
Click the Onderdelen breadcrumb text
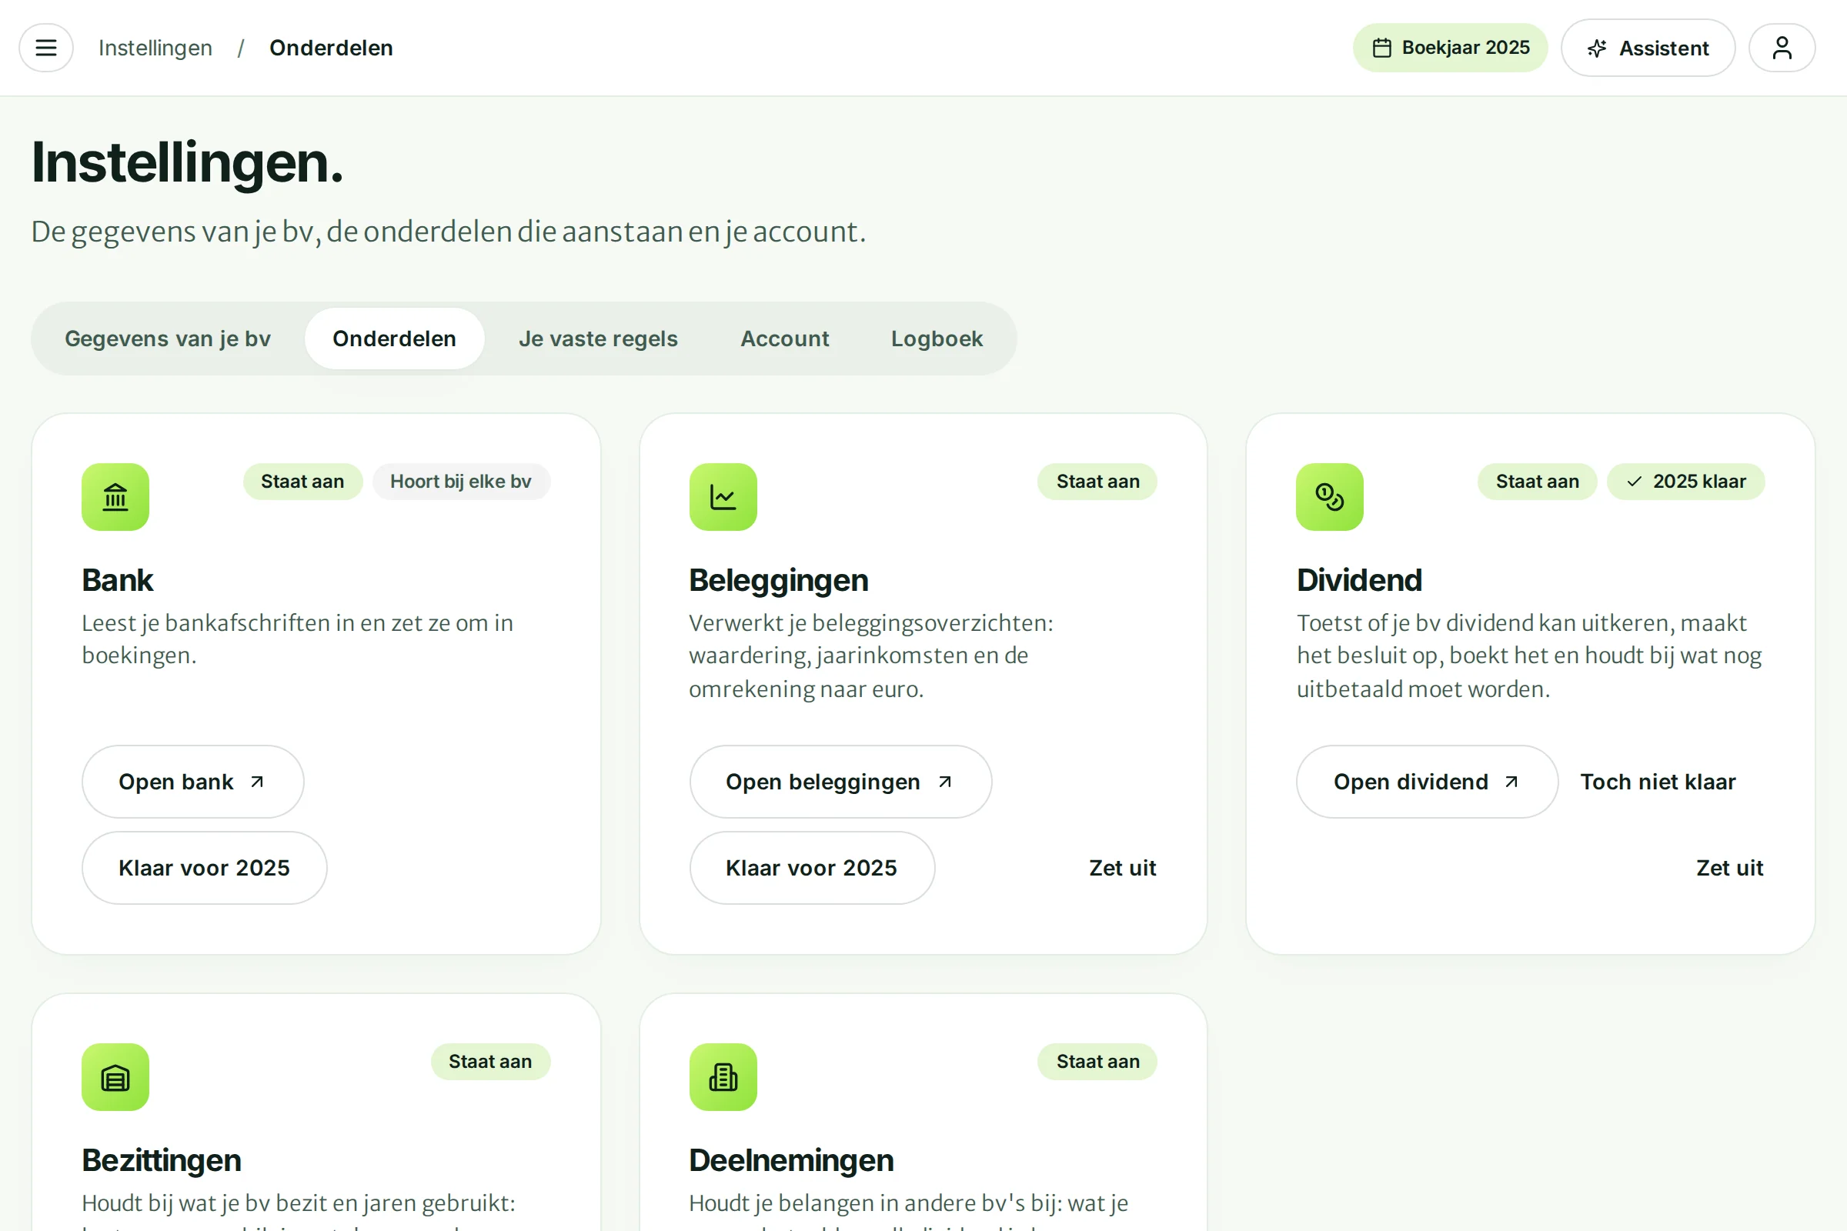point(332,48)
